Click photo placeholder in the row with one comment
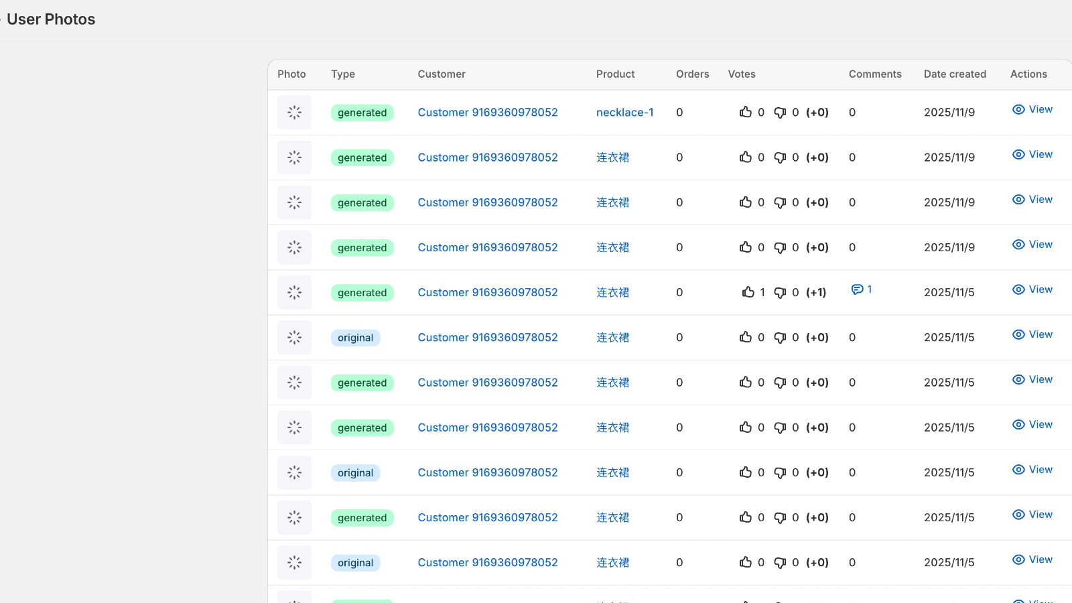The width and height of the screenshot is (1072, 603). click(294, 293)
